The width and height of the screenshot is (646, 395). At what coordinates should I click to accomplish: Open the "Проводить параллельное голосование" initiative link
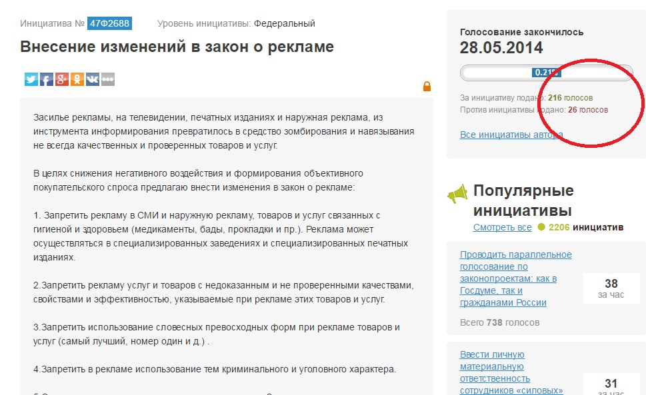point(516,278)
